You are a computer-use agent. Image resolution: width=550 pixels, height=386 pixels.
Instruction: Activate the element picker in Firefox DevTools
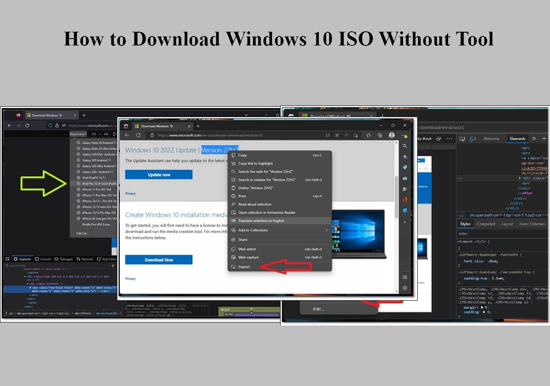click(x=8, y=259)
